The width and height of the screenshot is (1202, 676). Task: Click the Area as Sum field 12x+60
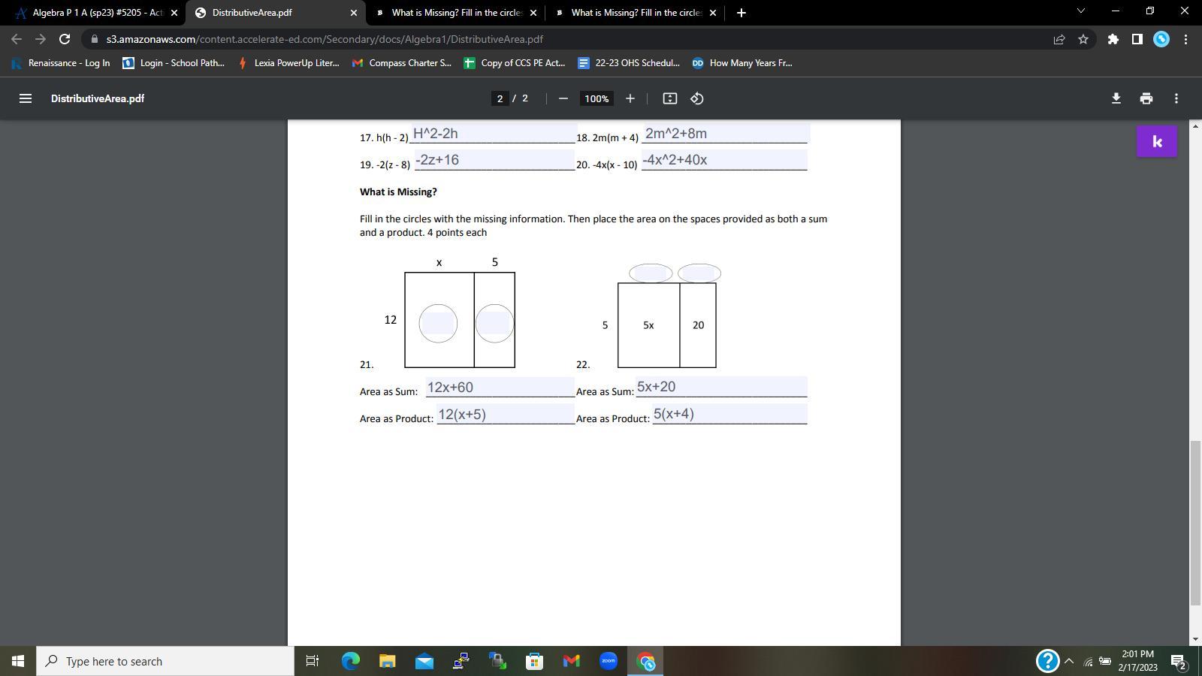[500, 388]
